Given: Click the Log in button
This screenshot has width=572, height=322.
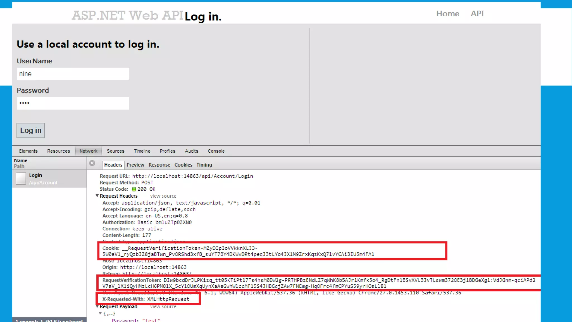Looking at the screenshot, I should click(30, 131).
